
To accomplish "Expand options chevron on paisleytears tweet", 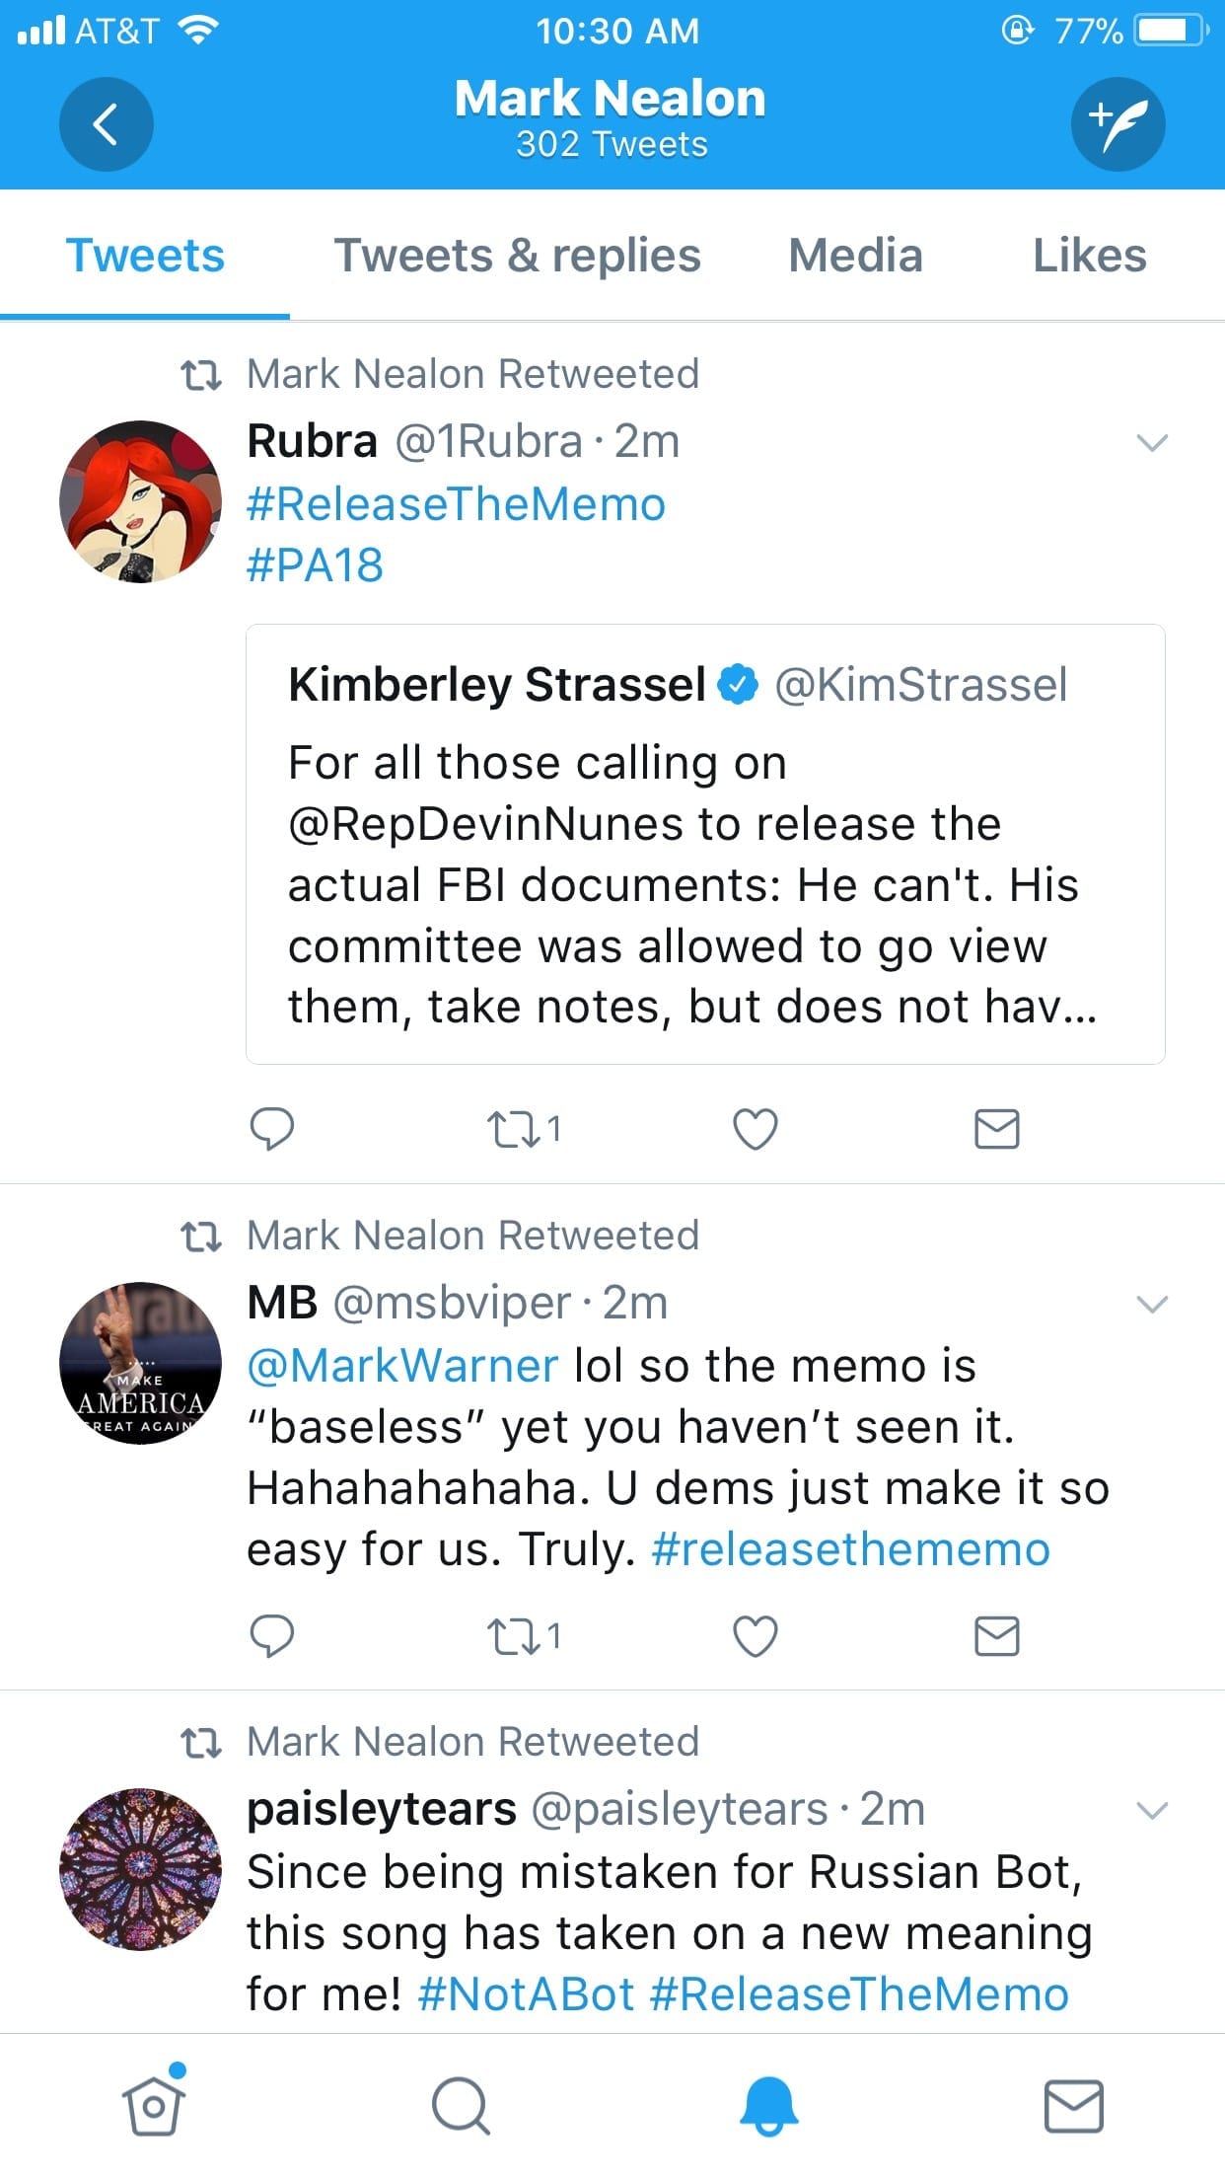I will [1152, 1810].
